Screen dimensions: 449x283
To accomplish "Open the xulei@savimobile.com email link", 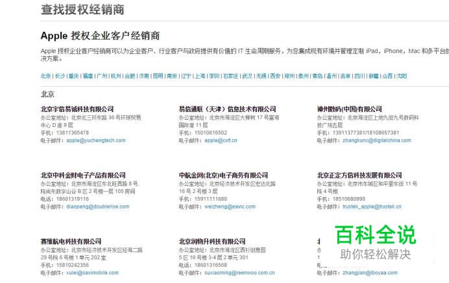I will click(x=93, y=273).
